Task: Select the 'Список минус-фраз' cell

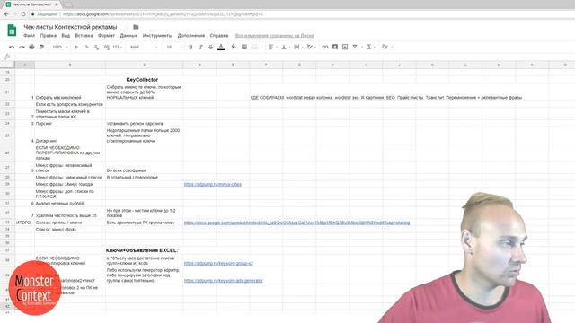Action: 70,230
